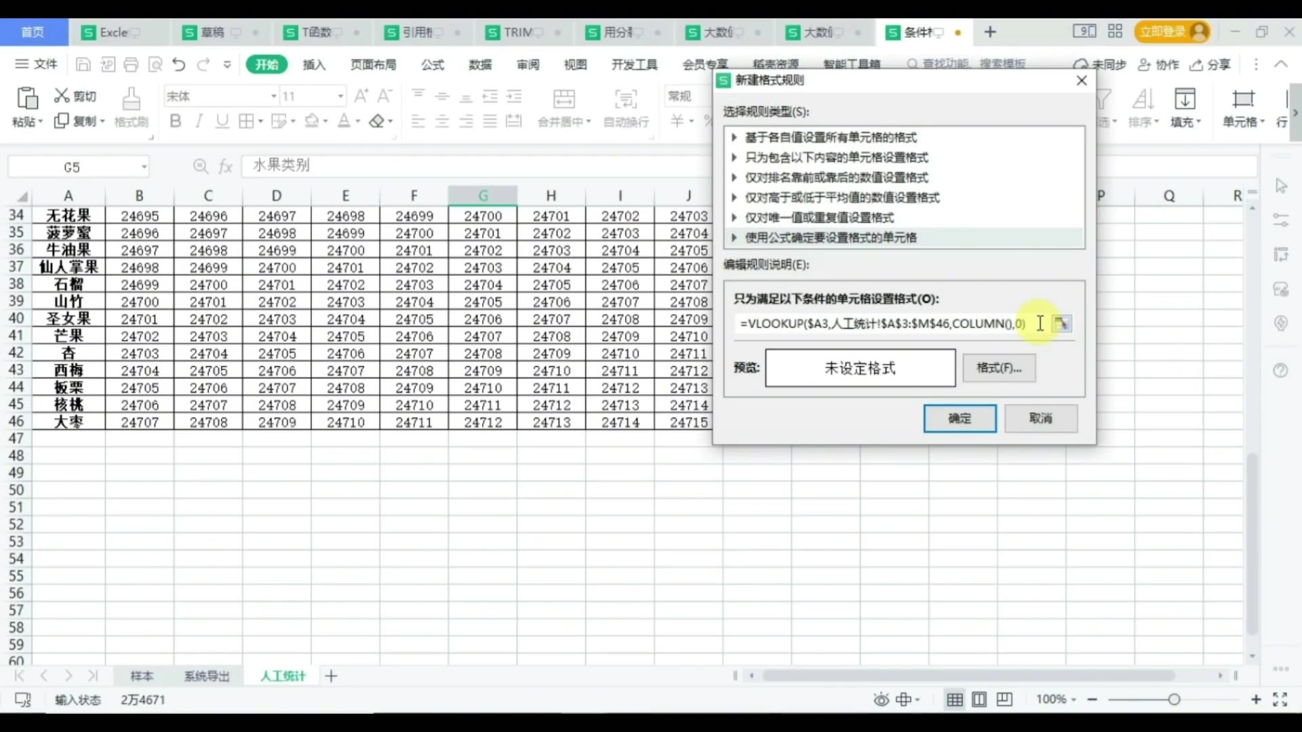
Task: Click the Save icon in quick toolbar
Action: coord(83,64)
